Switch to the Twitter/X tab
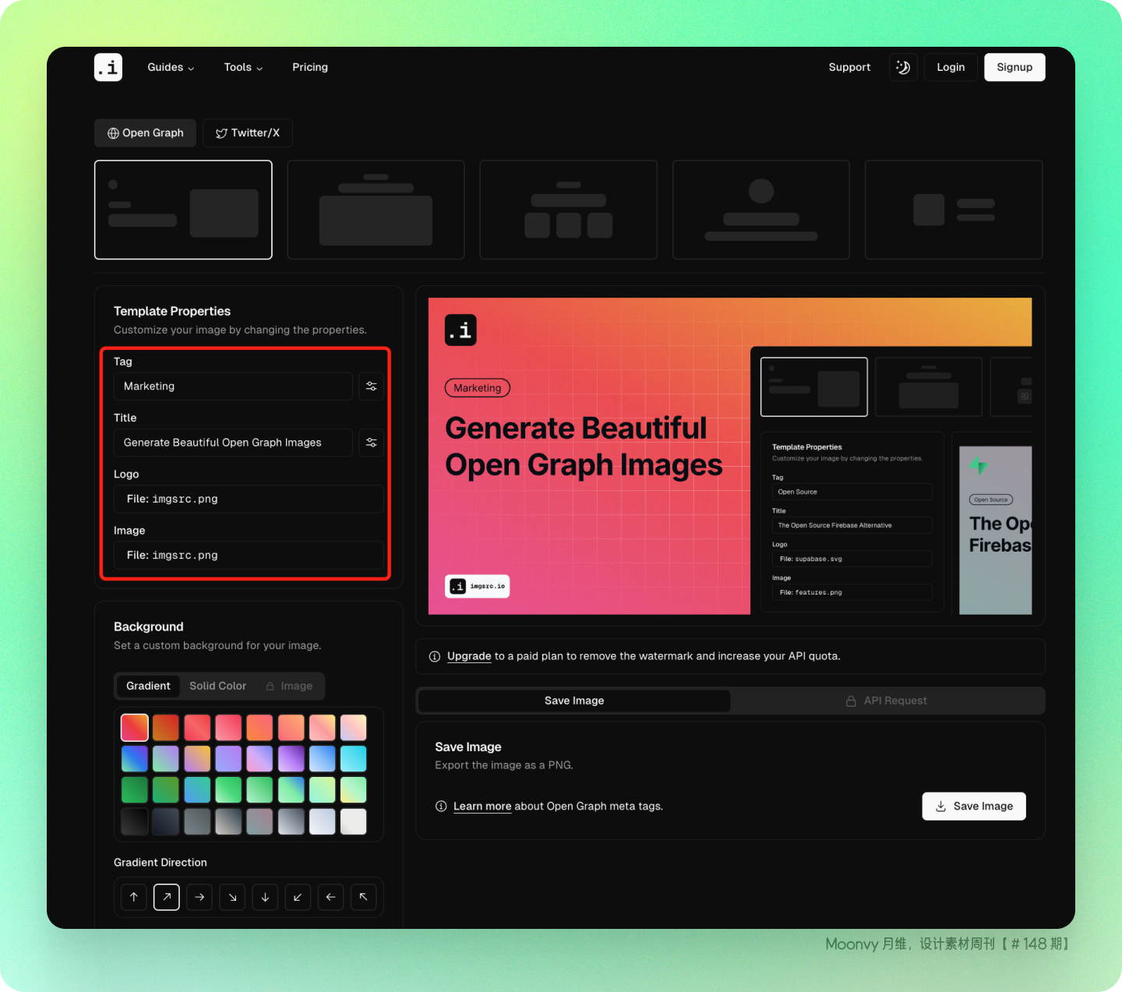Viewport: 1122px width, 992px height. coord(248,132)
